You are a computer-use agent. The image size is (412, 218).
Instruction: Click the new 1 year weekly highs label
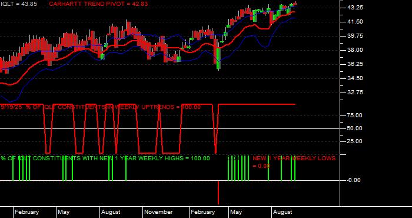(105, 158)
